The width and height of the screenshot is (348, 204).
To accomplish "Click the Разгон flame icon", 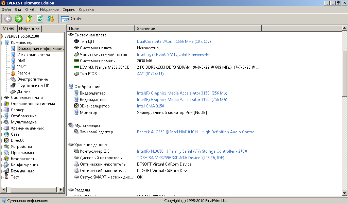I will coord(13,73).
